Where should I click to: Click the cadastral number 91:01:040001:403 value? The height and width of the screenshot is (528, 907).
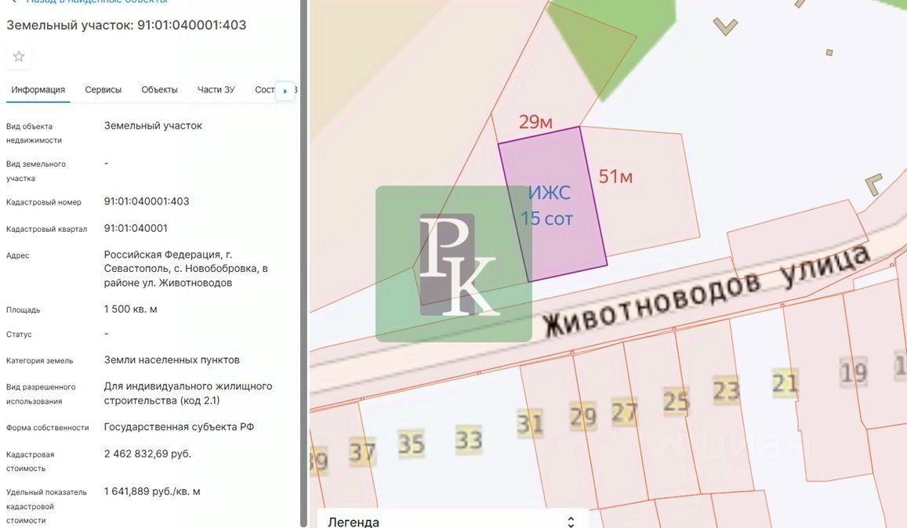[x=147, y=201]
